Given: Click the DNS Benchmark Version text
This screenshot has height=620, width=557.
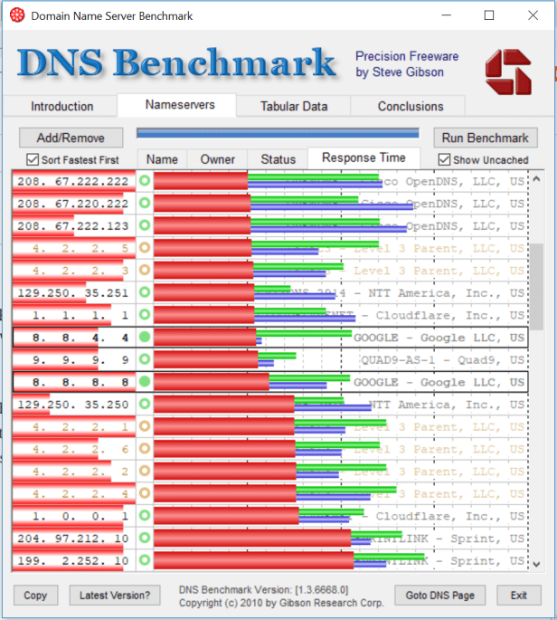Looking at the screenshot, I should tap(263, 589).
